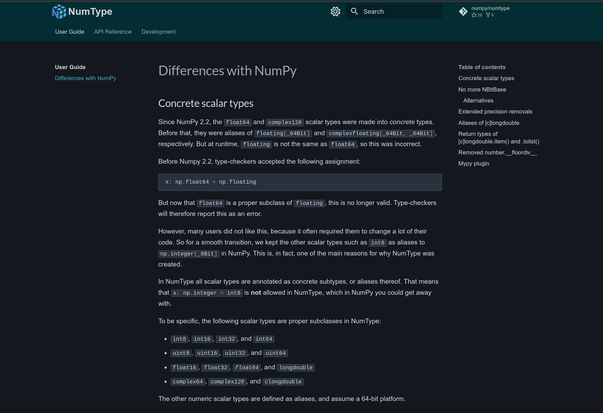Navigate to Extended precision removals

(495, 111)
